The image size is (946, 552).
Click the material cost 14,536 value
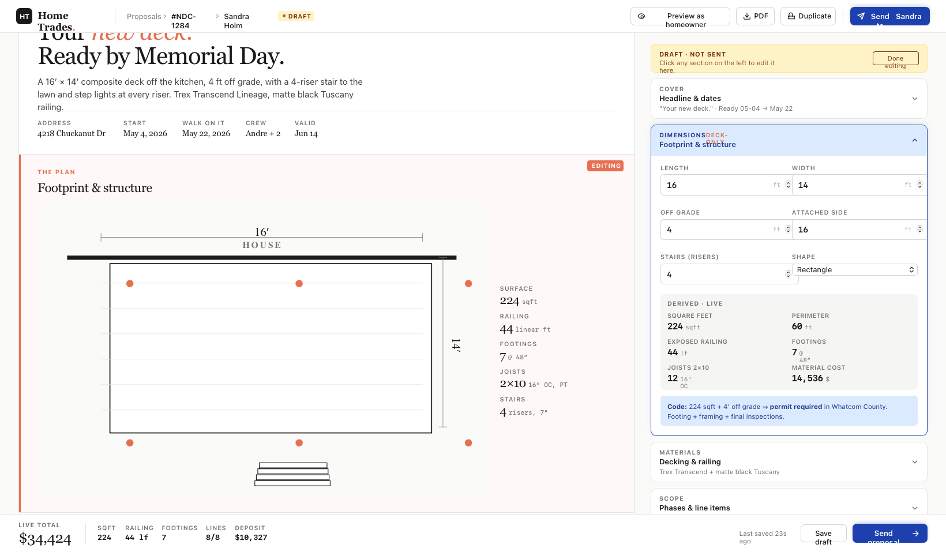click(810, 378)
